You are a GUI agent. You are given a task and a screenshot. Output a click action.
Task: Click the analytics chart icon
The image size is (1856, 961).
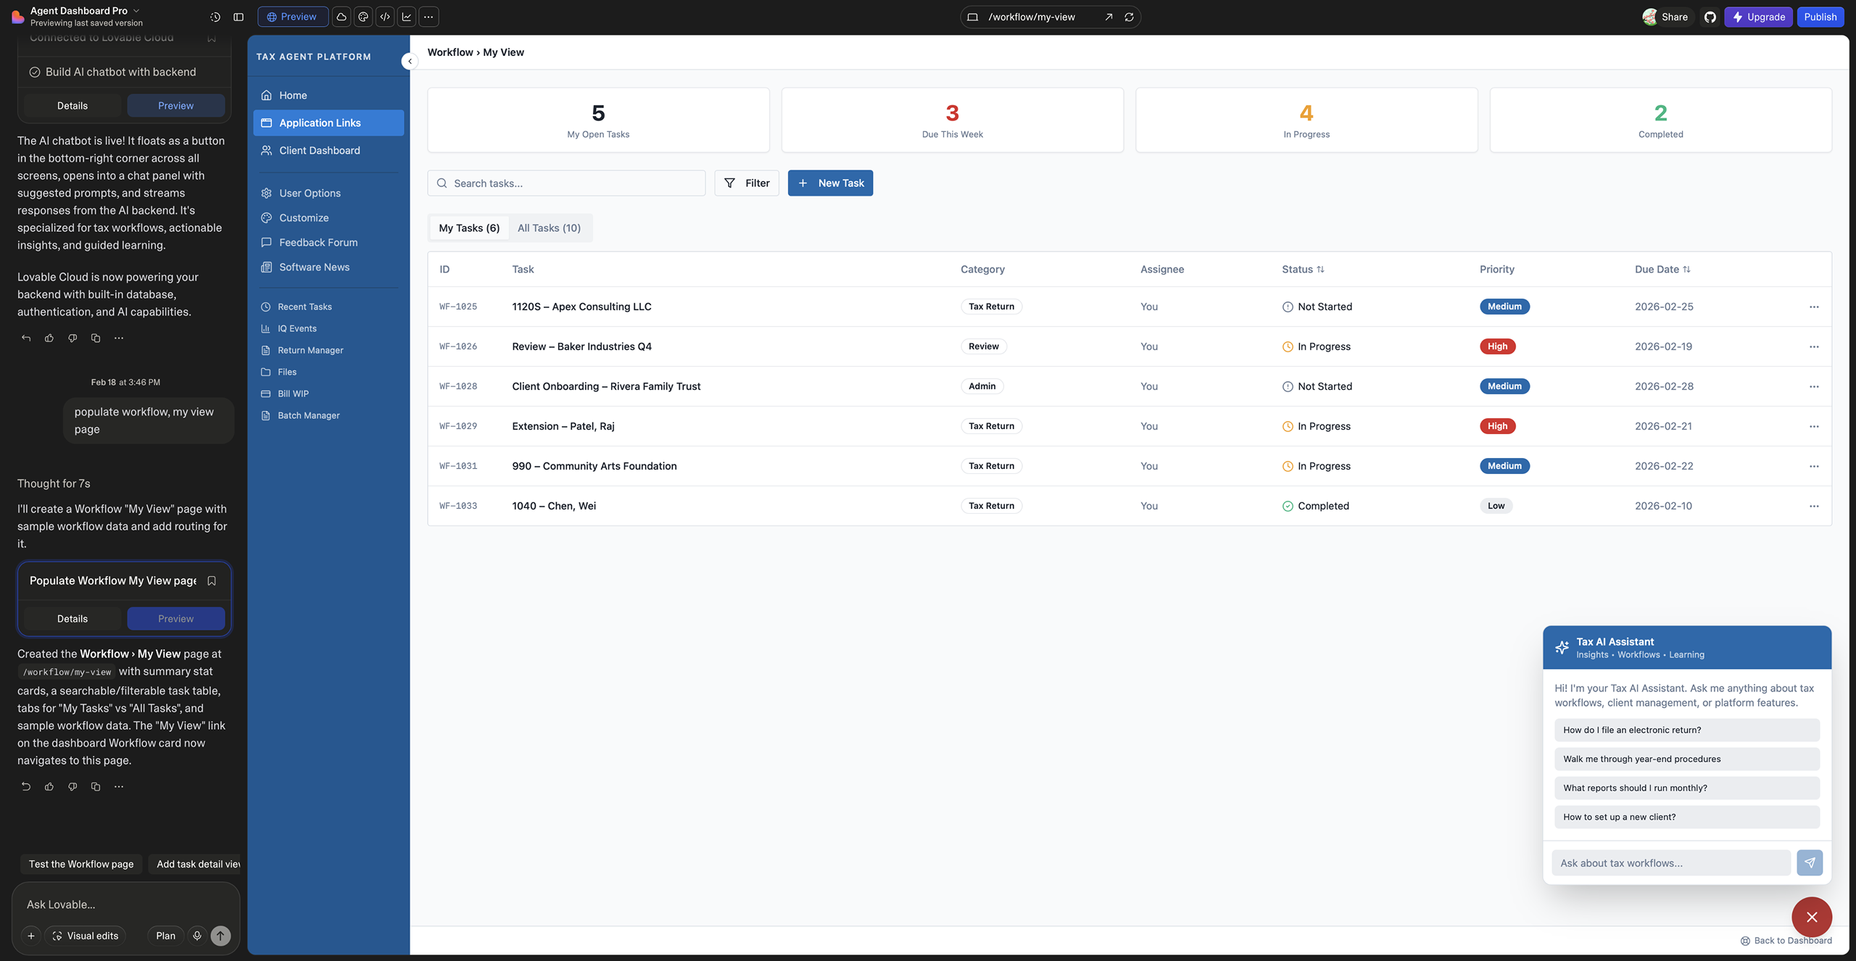coord(407,17)
